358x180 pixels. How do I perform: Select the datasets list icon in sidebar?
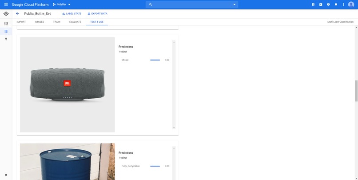[6, 31]
